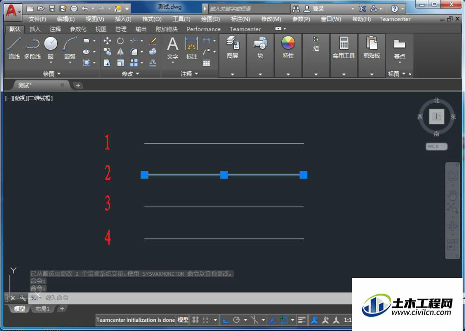Click the [二维线框] visual style label
465x331 pixels.
pyautogui.click(x=40, y=98)
